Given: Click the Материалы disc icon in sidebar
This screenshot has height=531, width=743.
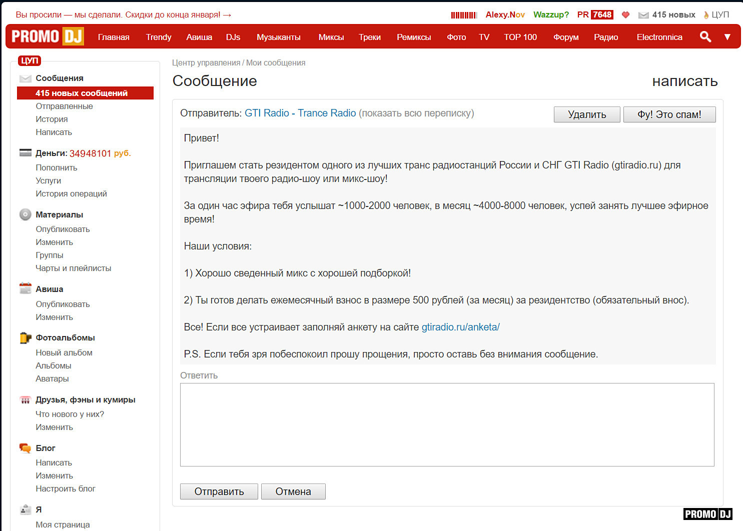Looking at the screenshot, I should (25, 214).
